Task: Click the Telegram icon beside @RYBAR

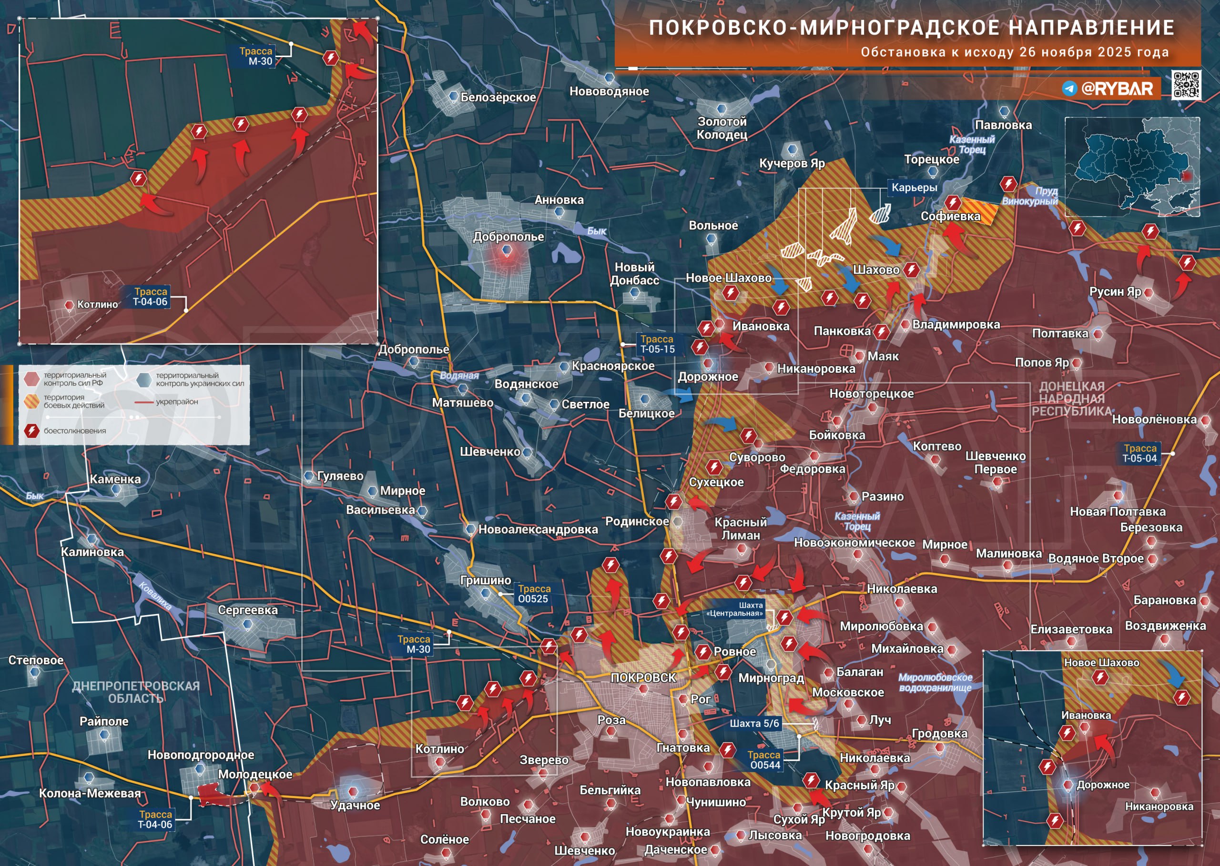Action: (x=1069, y=88)
